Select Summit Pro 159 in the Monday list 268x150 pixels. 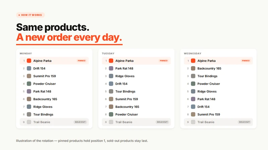[x=54, y=76]
